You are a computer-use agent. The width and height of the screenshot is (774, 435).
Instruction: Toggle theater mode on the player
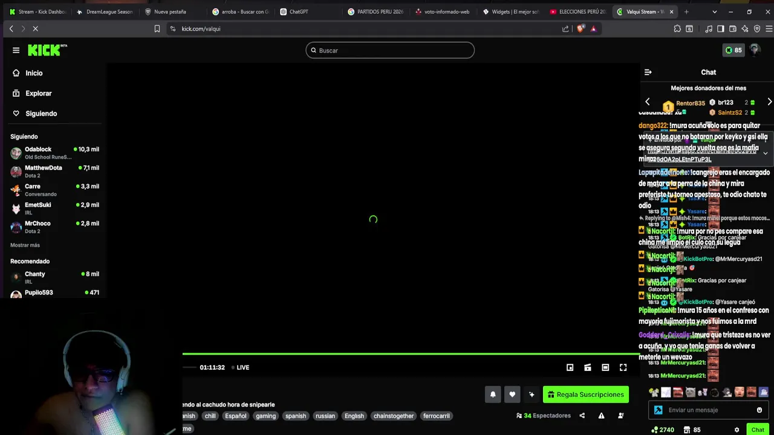(605, 367)
